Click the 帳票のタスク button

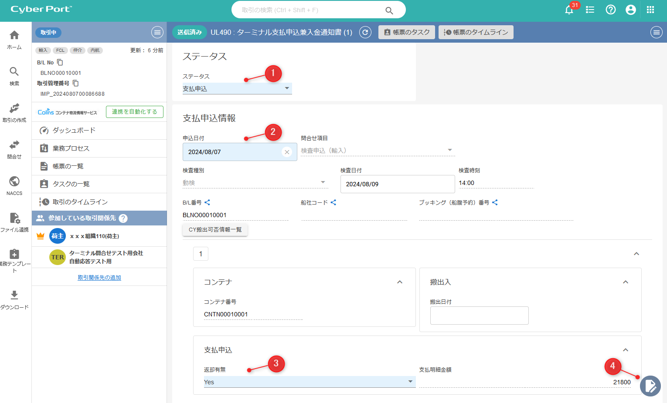coord(406,32)
